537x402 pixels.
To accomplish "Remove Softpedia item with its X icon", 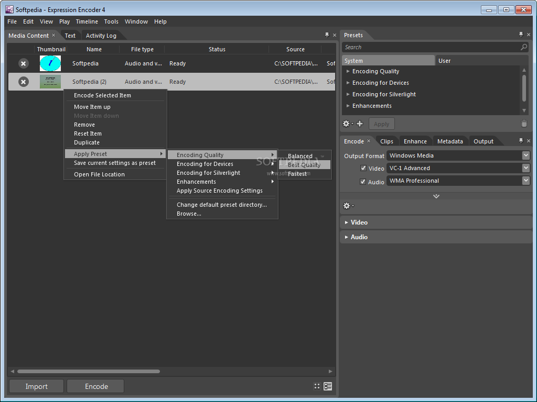I will [23, 63].
